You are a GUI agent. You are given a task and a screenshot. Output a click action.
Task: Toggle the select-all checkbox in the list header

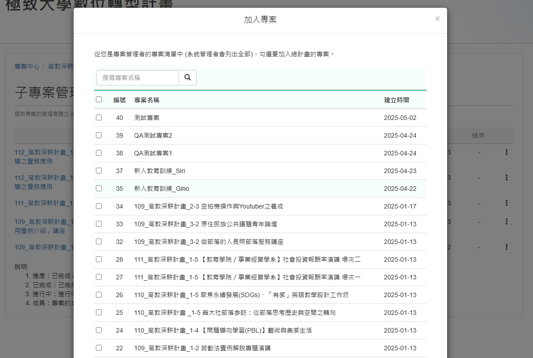pyautogui.click(x=99, y=99)
